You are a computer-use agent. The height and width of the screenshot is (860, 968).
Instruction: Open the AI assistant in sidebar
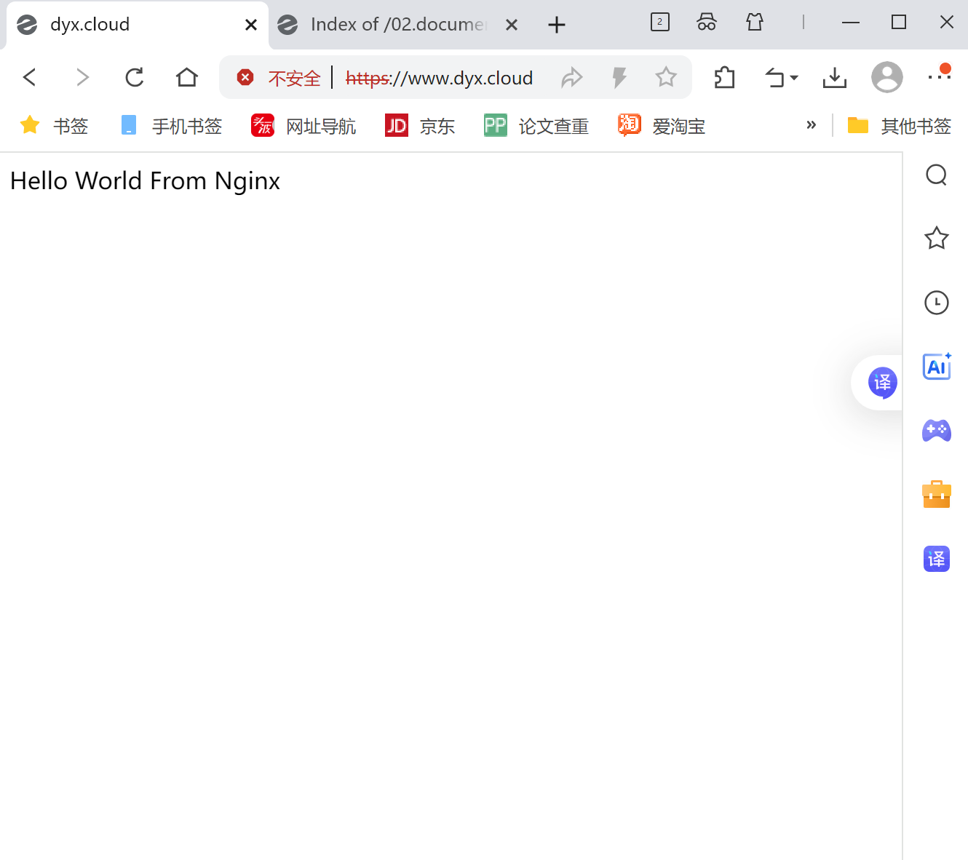[x=936, y=367]
